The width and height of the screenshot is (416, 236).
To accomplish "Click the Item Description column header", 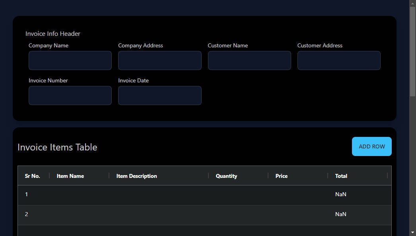I will pyautogui.click(x=136, y=176).
